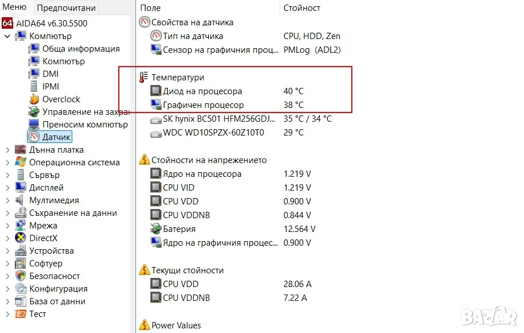Click the Операционна система Windows flag icon

click(x=21, y=162)
